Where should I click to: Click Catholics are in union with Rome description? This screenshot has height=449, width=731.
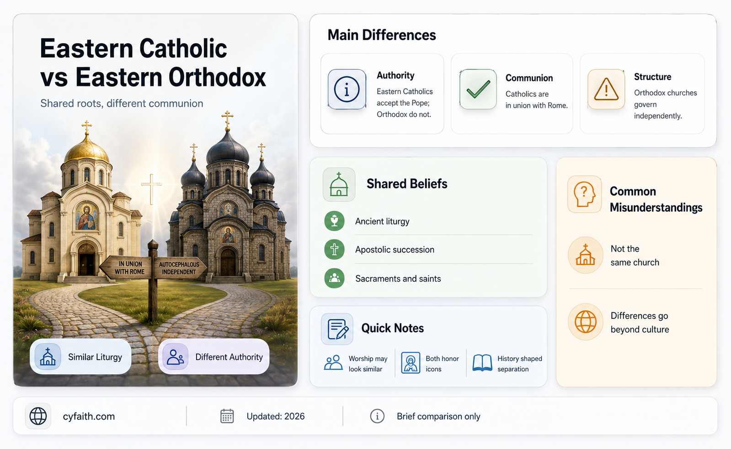[x=536, y=99]
